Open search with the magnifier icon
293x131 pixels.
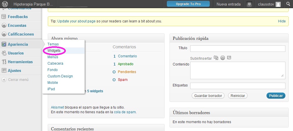point(288,4)
